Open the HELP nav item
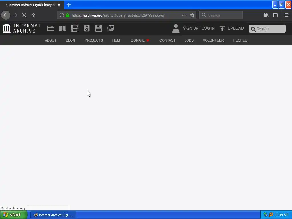 click(117, 40)
